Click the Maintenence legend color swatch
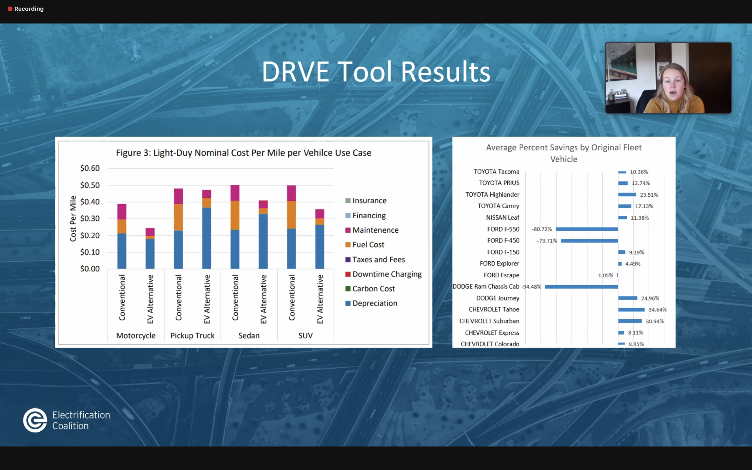This screenshot has height=470, width=752. click(348, 230)
